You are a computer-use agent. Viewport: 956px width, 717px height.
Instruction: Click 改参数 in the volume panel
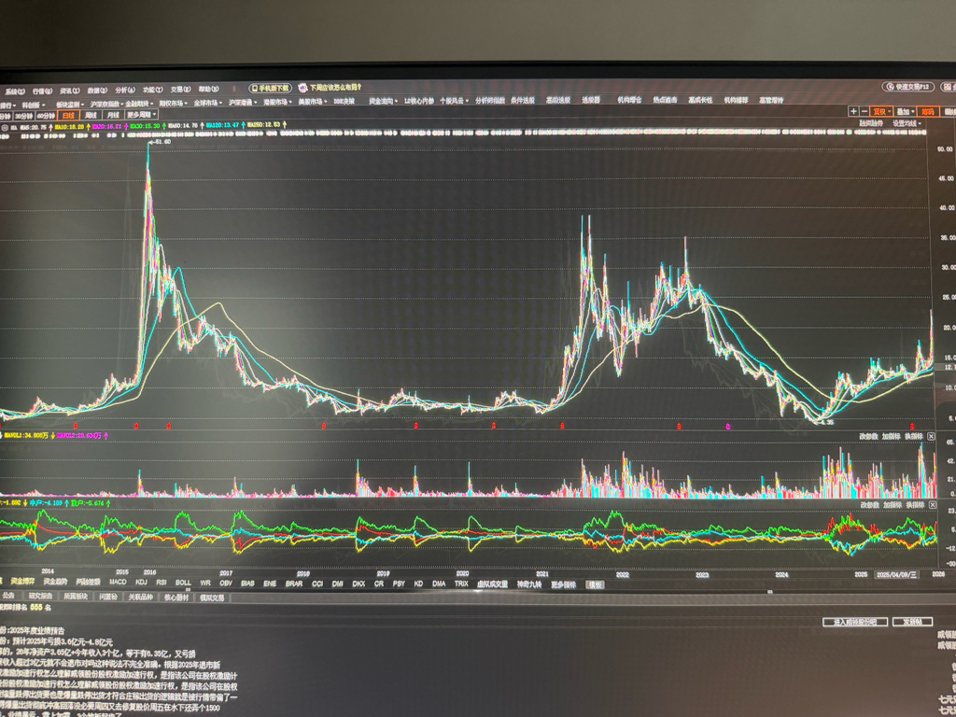click(x=868, y=437)
